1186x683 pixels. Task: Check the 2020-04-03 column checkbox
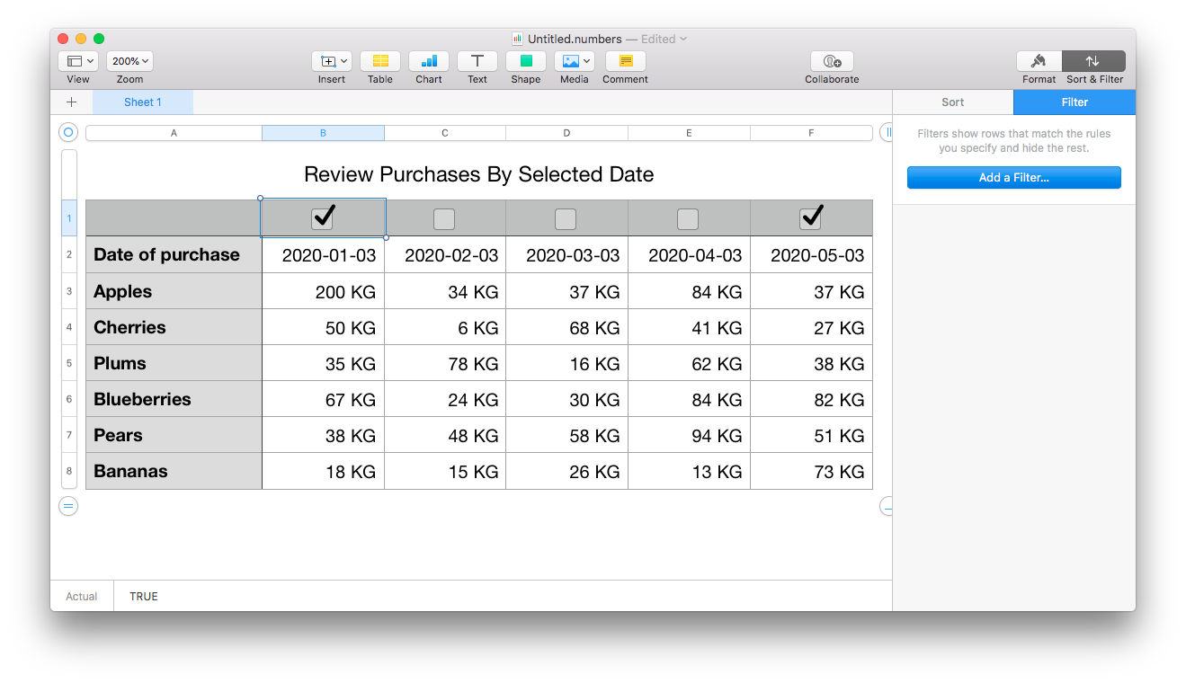point(688,219)
